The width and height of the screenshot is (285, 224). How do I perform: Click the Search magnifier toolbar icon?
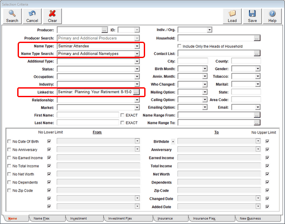pyautogui.click(x=12, y=16)
